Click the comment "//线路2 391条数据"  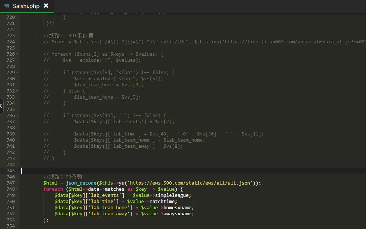tap(69, 35)
